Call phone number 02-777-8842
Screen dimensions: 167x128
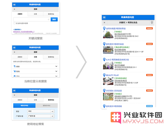[x=120, y=65]
